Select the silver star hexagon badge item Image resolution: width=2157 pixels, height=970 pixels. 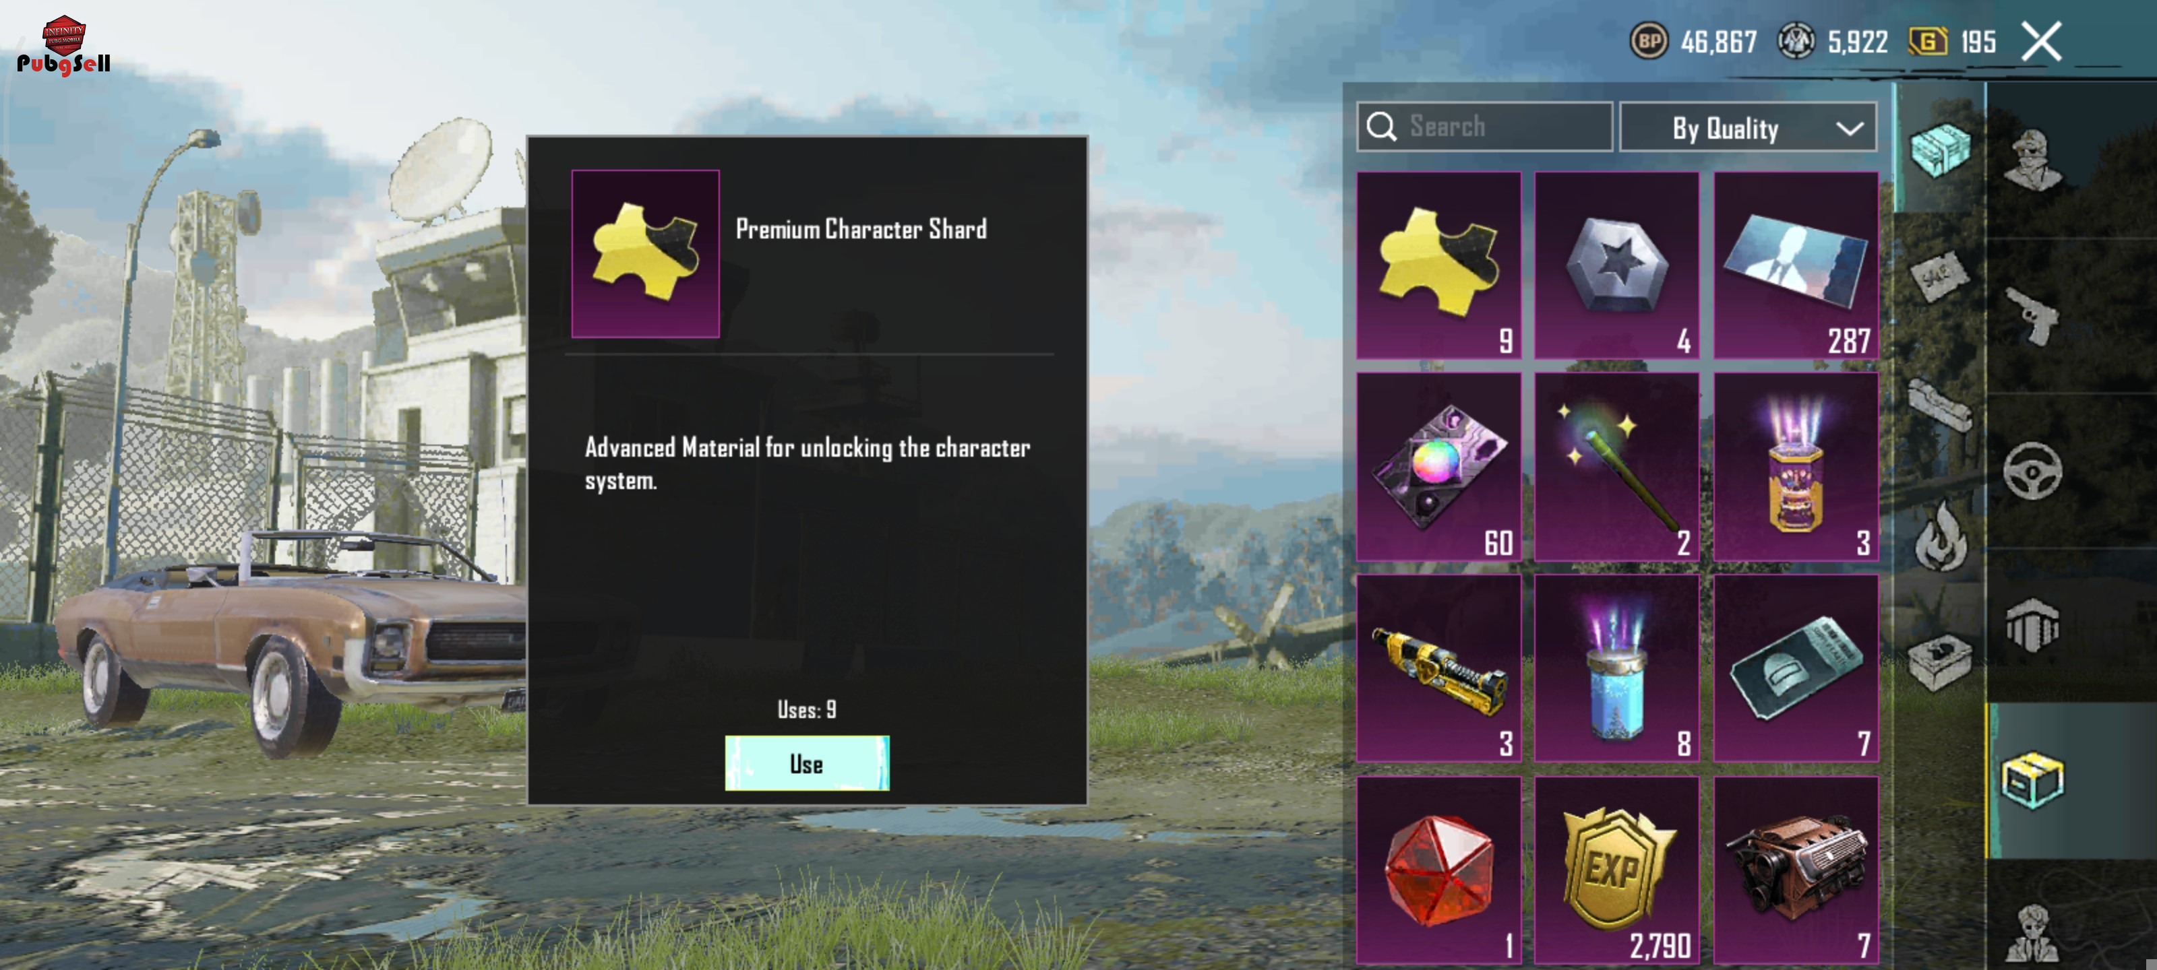click(1616, 265)
